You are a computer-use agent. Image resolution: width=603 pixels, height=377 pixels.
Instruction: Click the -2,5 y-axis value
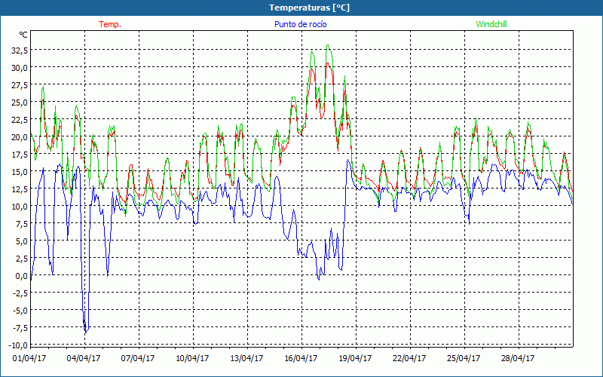pos(19,293)
